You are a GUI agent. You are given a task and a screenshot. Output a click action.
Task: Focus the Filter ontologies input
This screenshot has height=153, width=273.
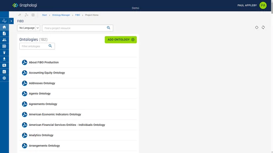[x=37, y=46]
